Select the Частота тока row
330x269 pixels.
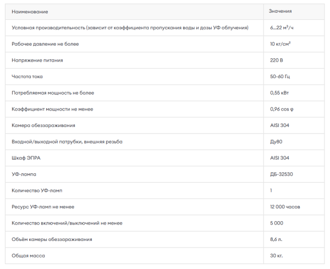click(165, 76)
